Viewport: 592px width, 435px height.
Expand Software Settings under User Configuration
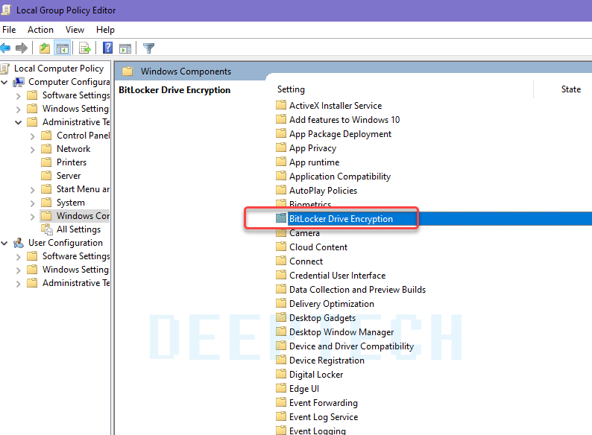click(18, 257)
